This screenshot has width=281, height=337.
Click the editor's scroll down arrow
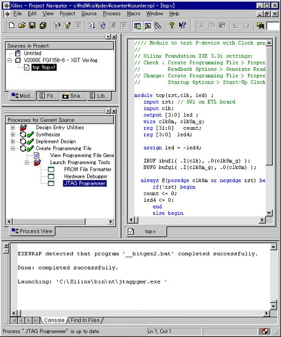tap(269, 213)
